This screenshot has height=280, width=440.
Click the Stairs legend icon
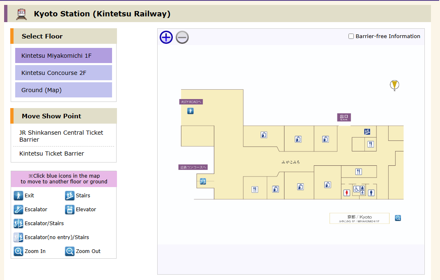point(70,195)
